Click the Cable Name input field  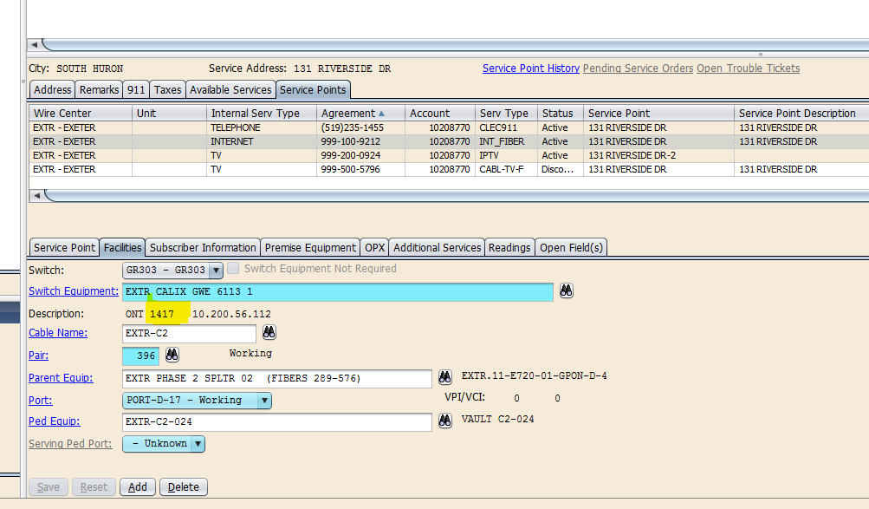point(189,333)
